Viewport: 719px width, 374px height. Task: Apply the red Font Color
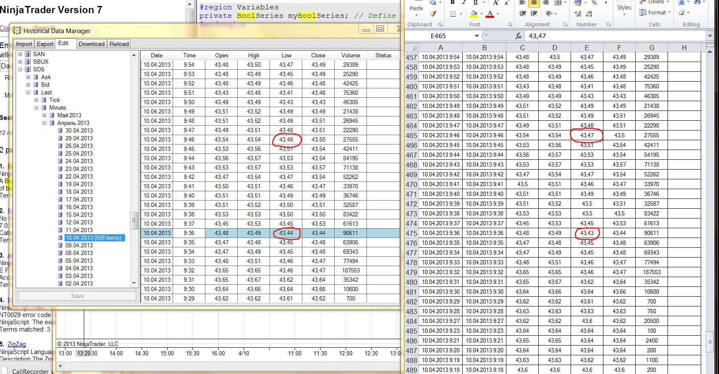(490, 14)
